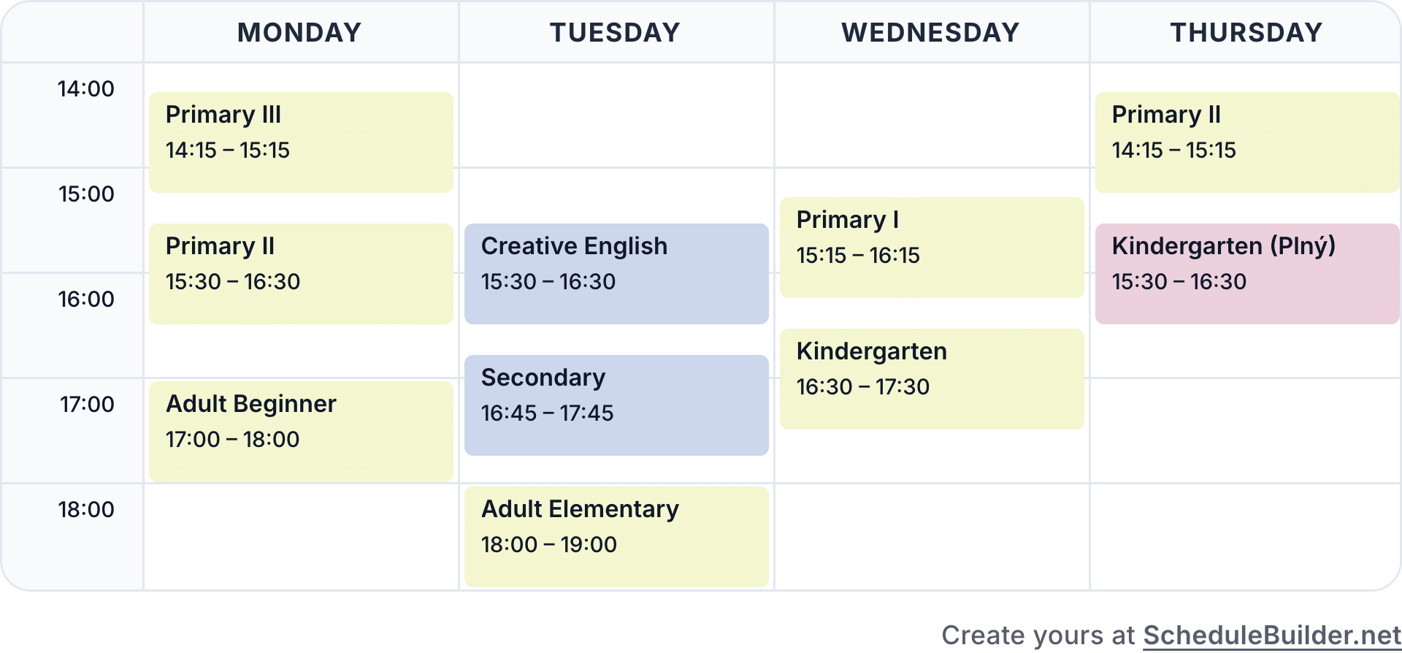Open Thursday's Primary II 14:15 class
This screenshot has width=1402, height=653.
(x=1247, y=142)
